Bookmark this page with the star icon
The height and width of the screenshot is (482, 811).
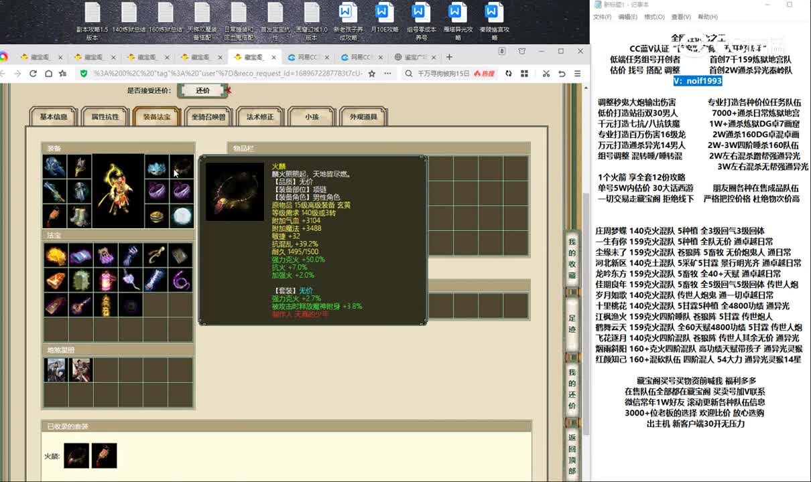point(372,74)
